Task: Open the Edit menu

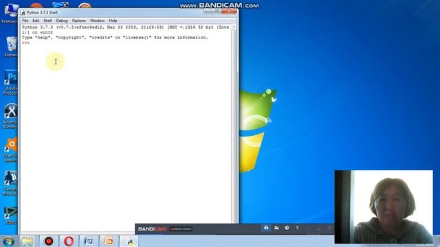Action: [x=36, y=21]
